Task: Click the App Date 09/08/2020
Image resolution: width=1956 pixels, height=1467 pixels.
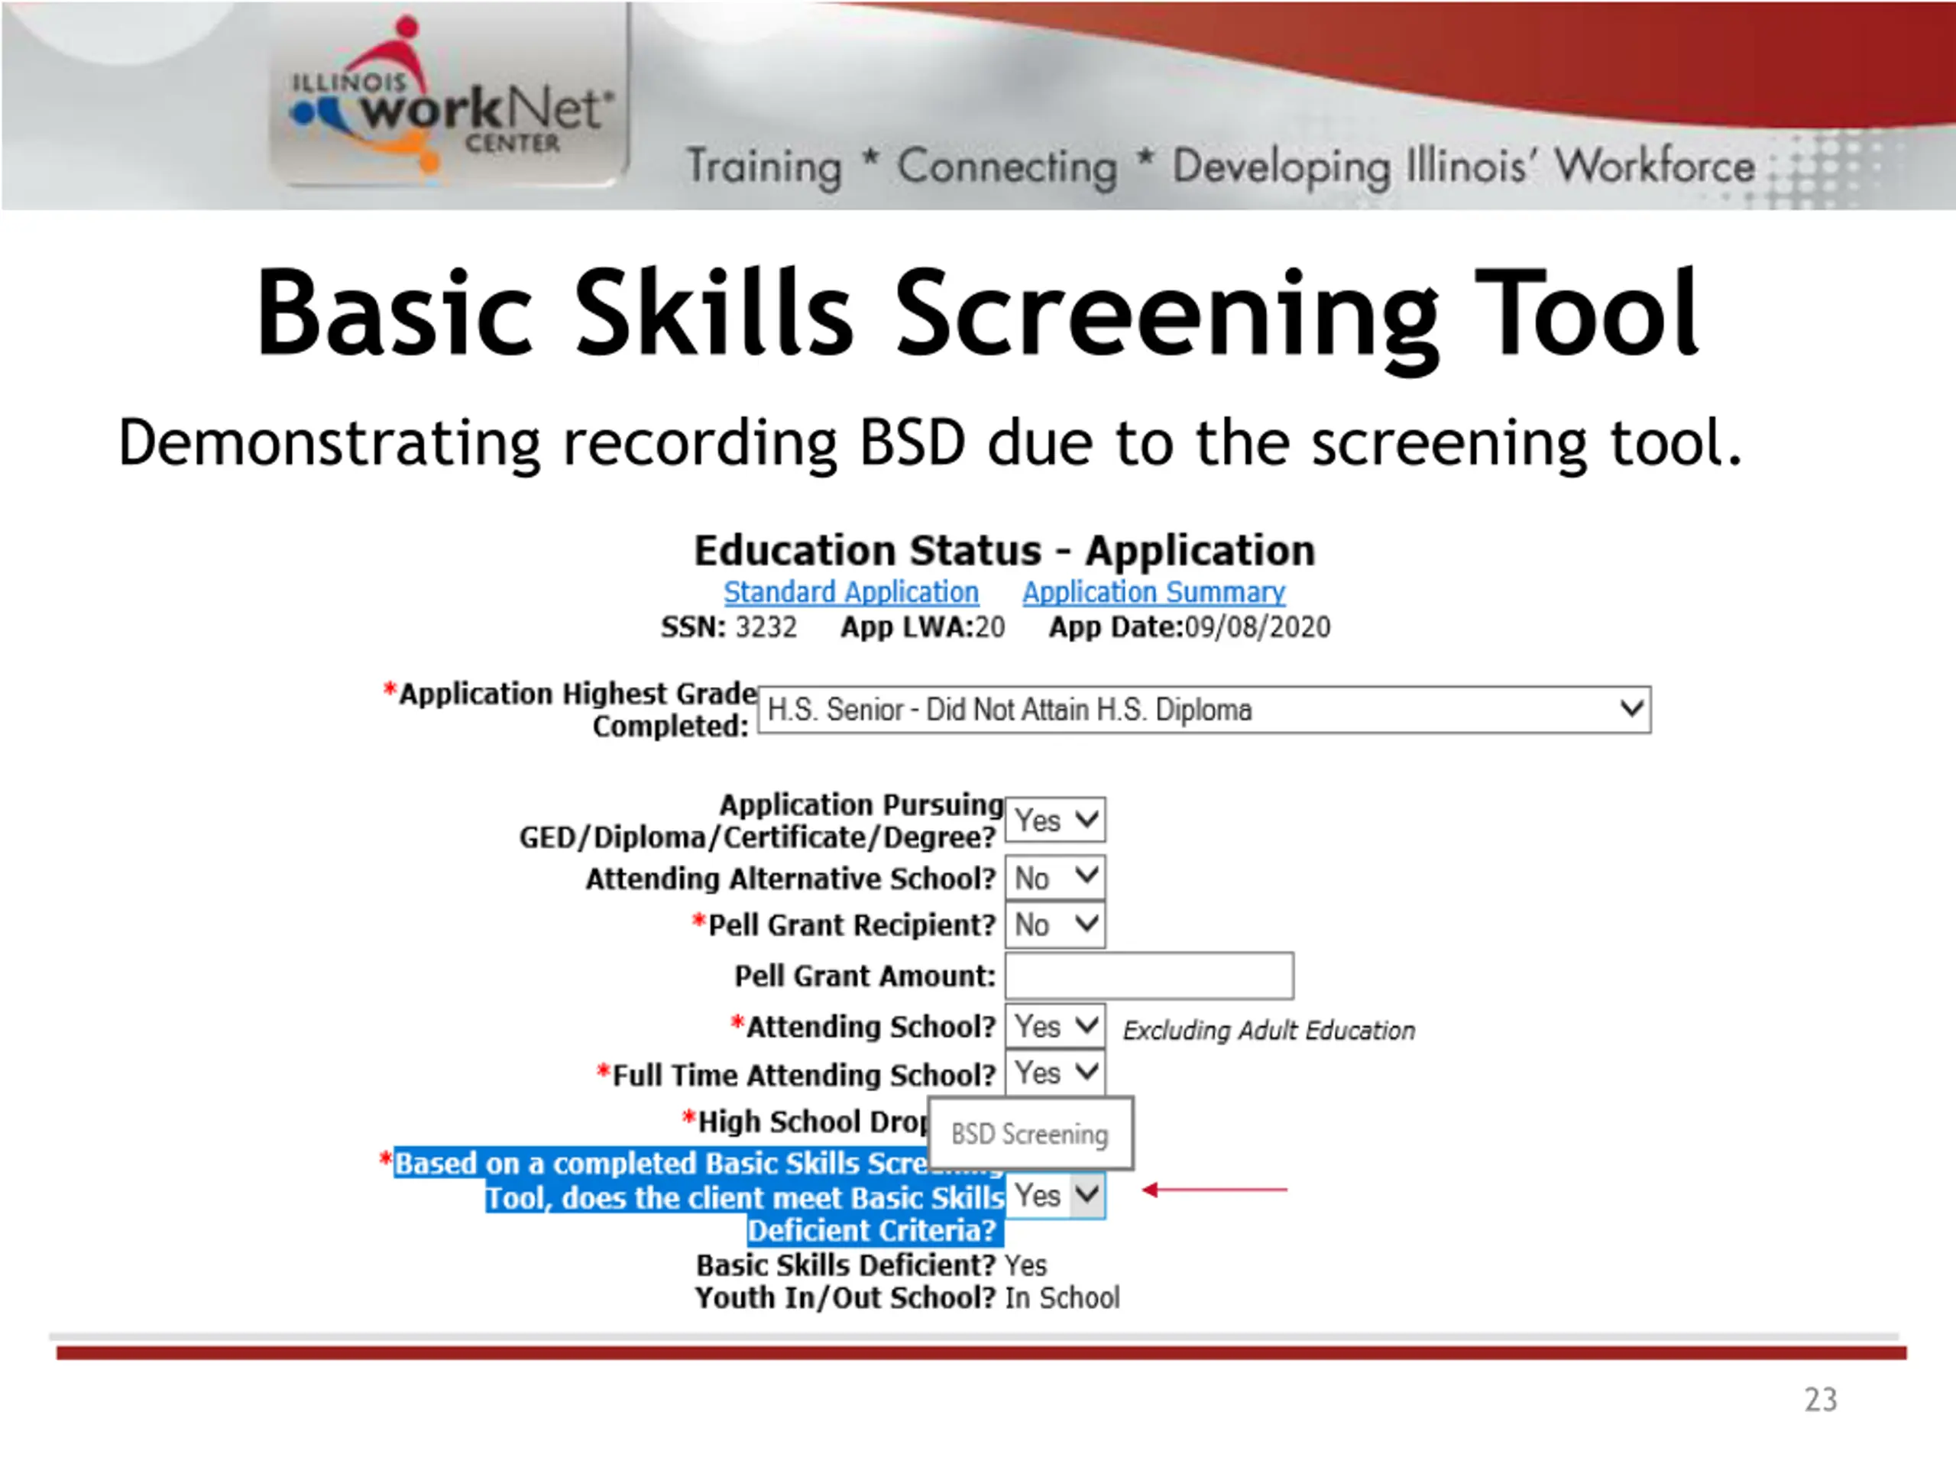Action: pyautogui.click(x=1258, y=627)
